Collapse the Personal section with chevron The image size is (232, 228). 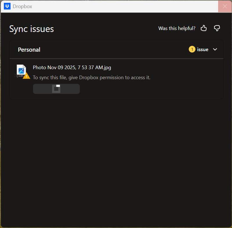pyautogui.click(x=215, y=49)
